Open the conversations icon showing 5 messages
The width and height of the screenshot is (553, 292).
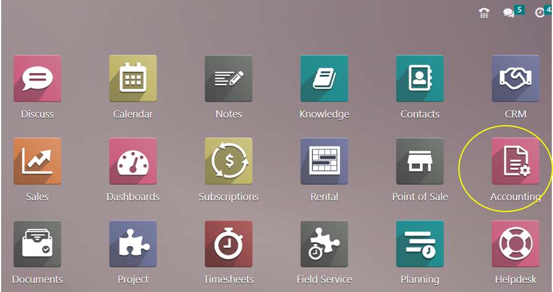[x=509, y=13]
